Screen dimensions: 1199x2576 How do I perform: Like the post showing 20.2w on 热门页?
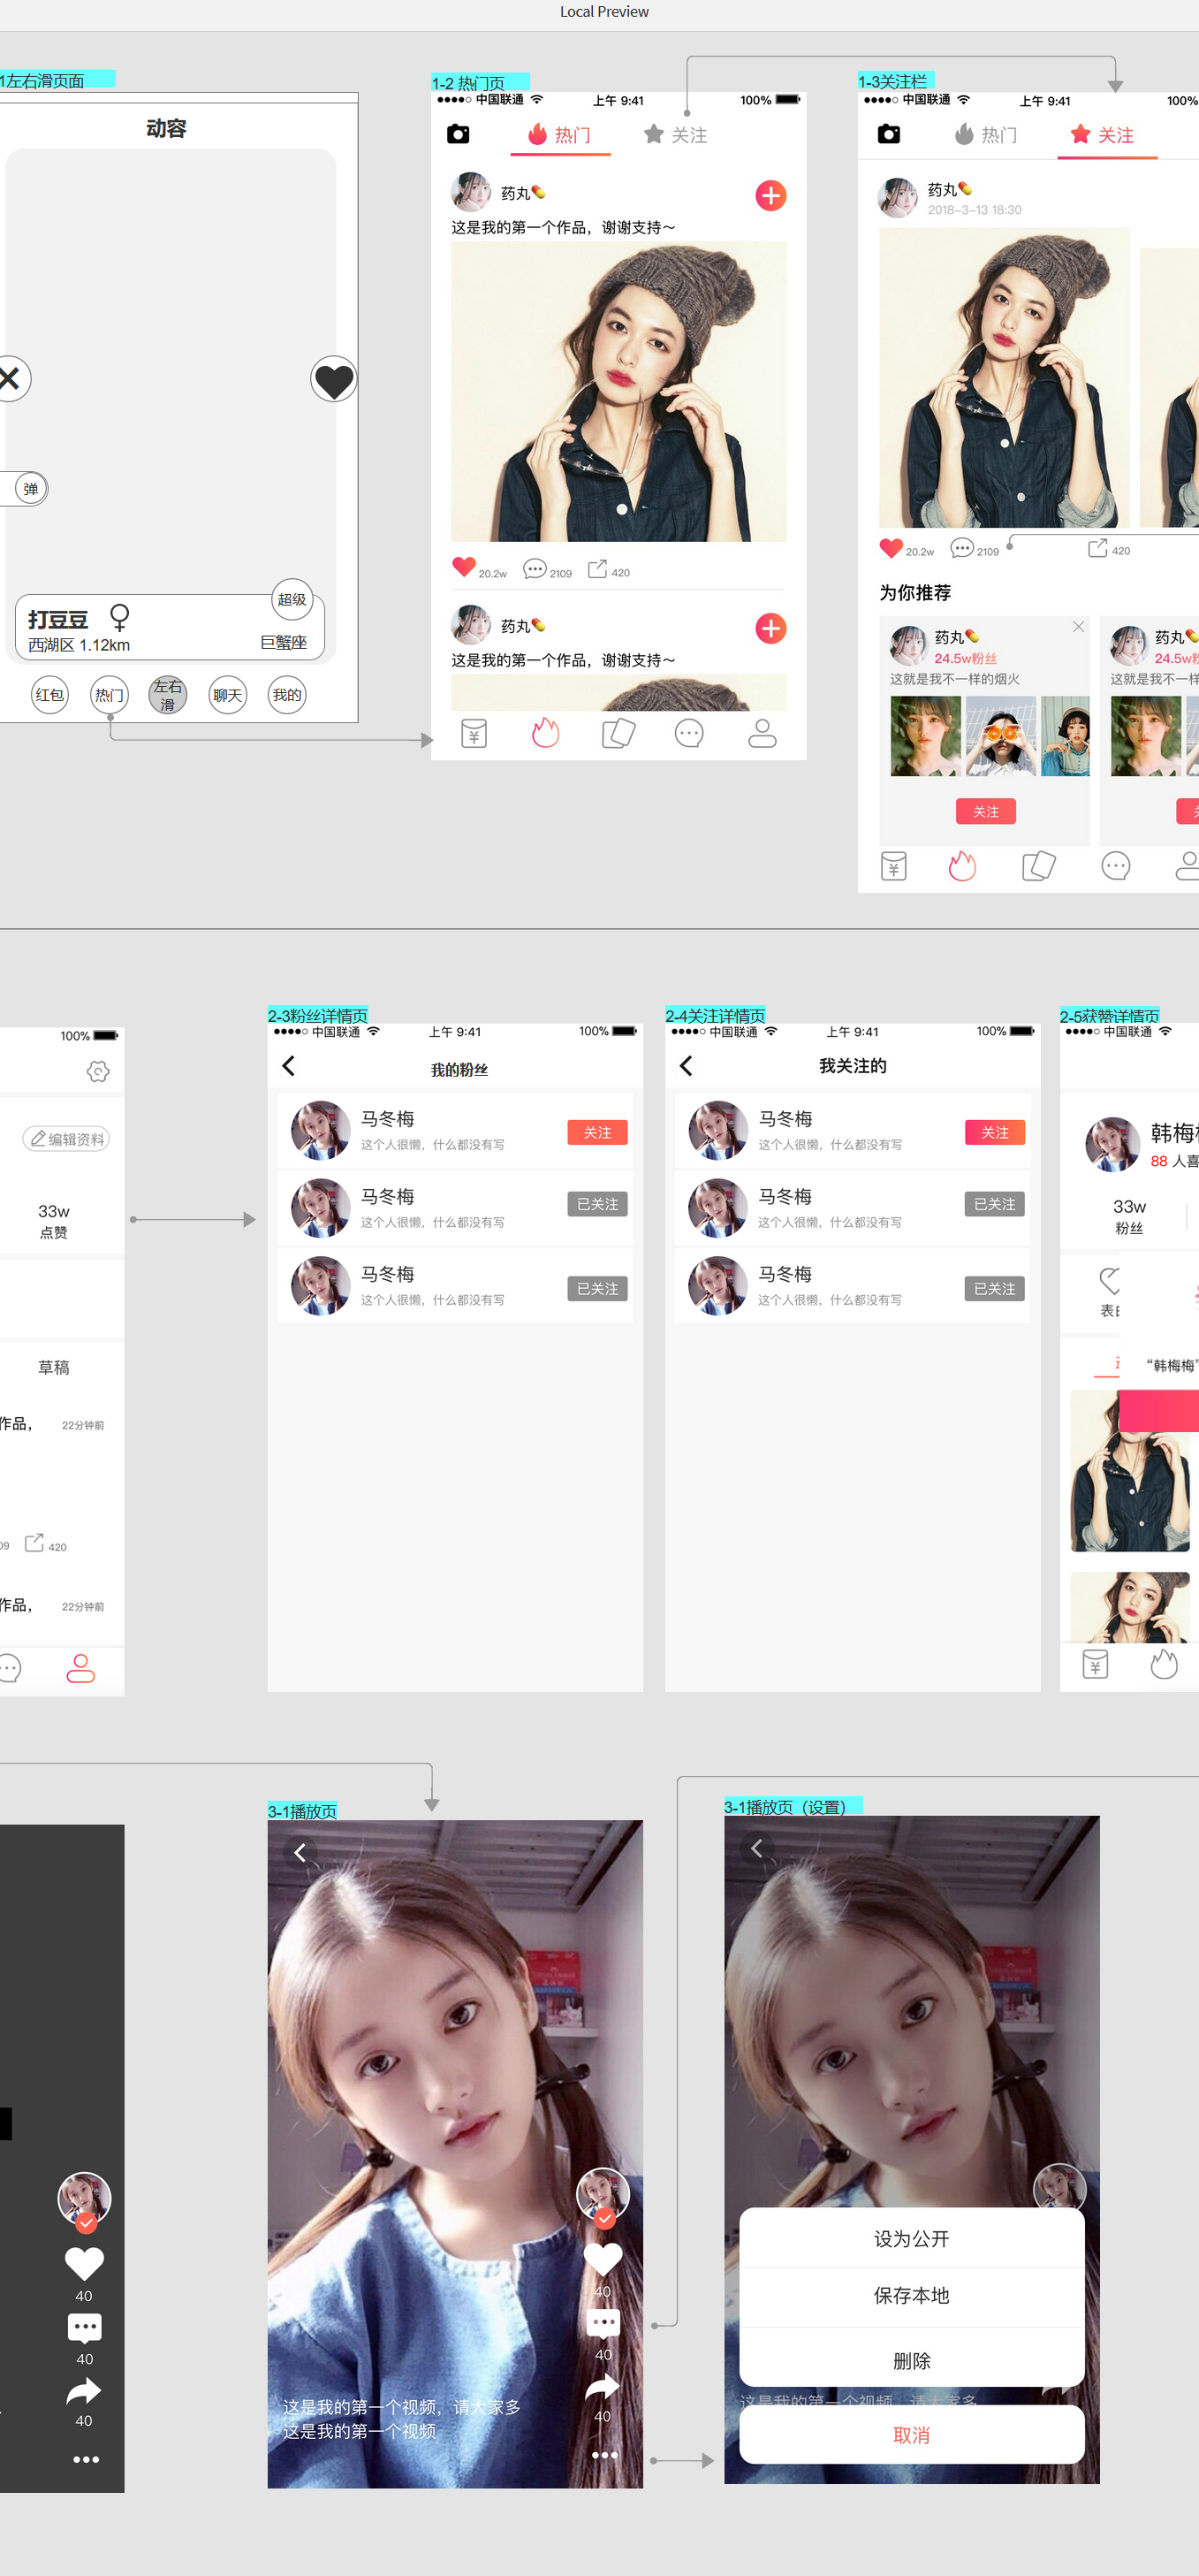click(464, 567)
